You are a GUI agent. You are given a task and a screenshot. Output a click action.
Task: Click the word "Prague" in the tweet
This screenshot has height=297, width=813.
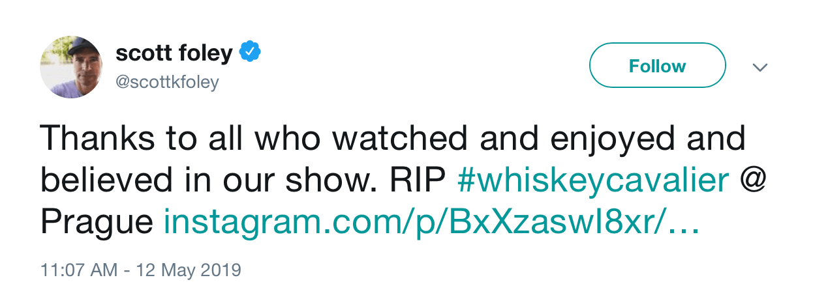[97, 223]
